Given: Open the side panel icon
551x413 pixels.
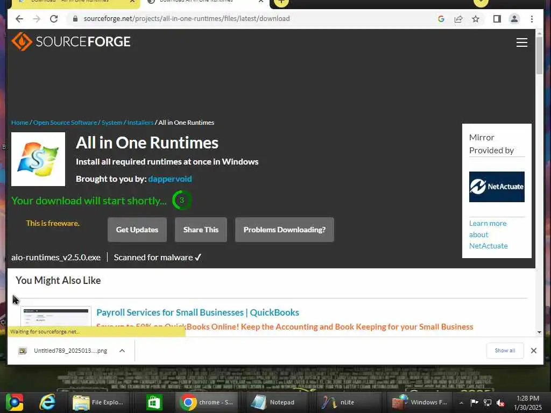Looking at the screenshot, I should click(x=497, y=19).
